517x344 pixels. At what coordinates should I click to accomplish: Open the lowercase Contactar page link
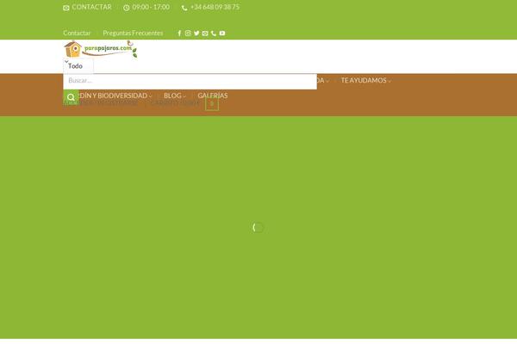tap(77, 33)
